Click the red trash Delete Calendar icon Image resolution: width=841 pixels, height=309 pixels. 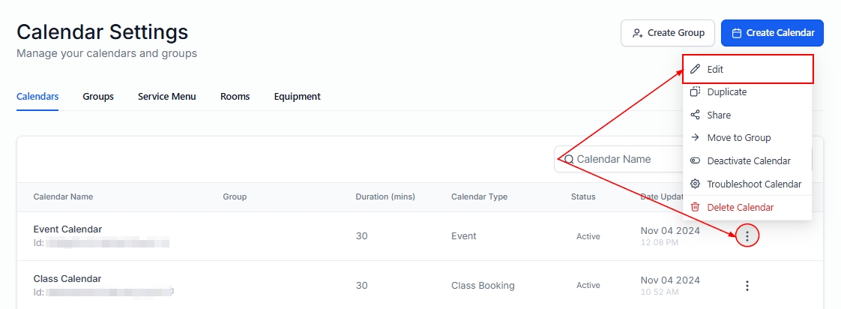point(695,207)
